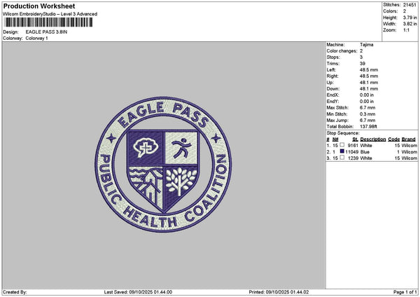Click the Width value "3.82 in"

(x=409, y=24)
